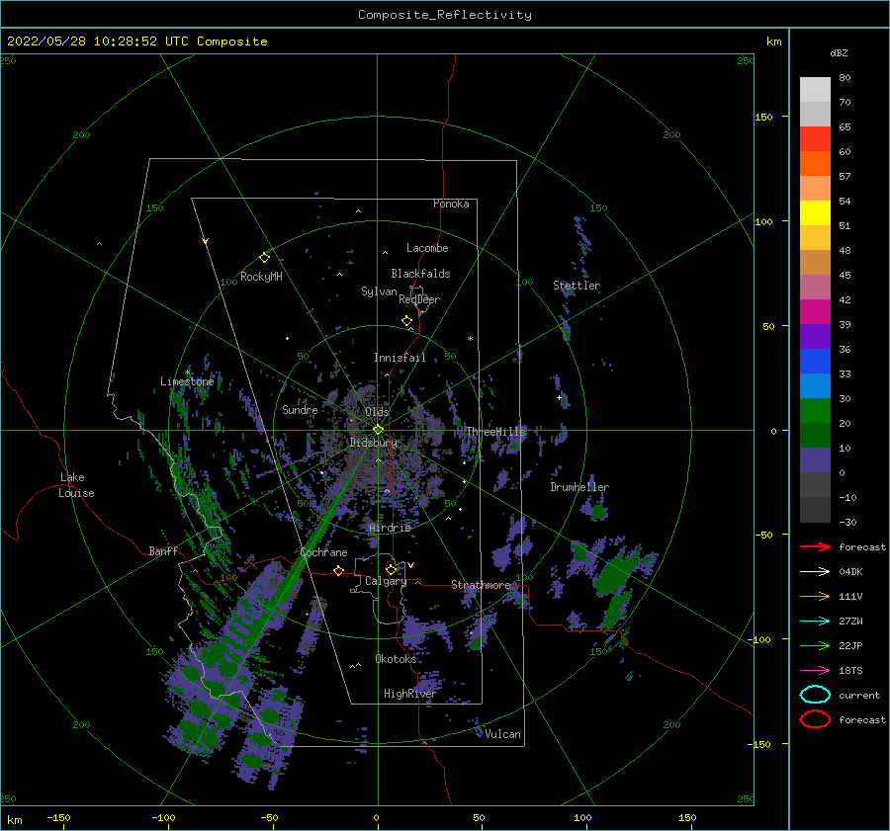890x831 pixels.
Task: Click the asterisk marker above Limestone
Action: (x=187, y=373)
